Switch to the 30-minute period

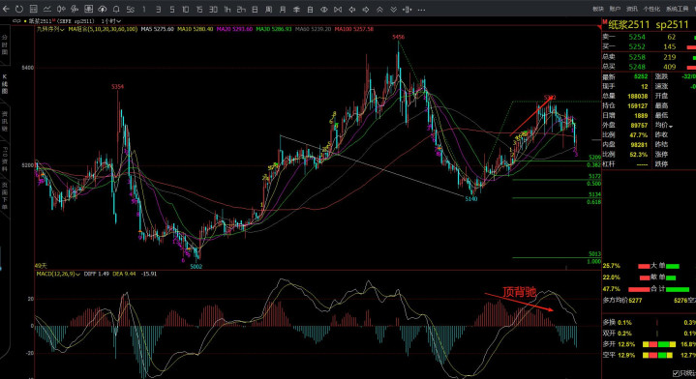pos(213,9)
